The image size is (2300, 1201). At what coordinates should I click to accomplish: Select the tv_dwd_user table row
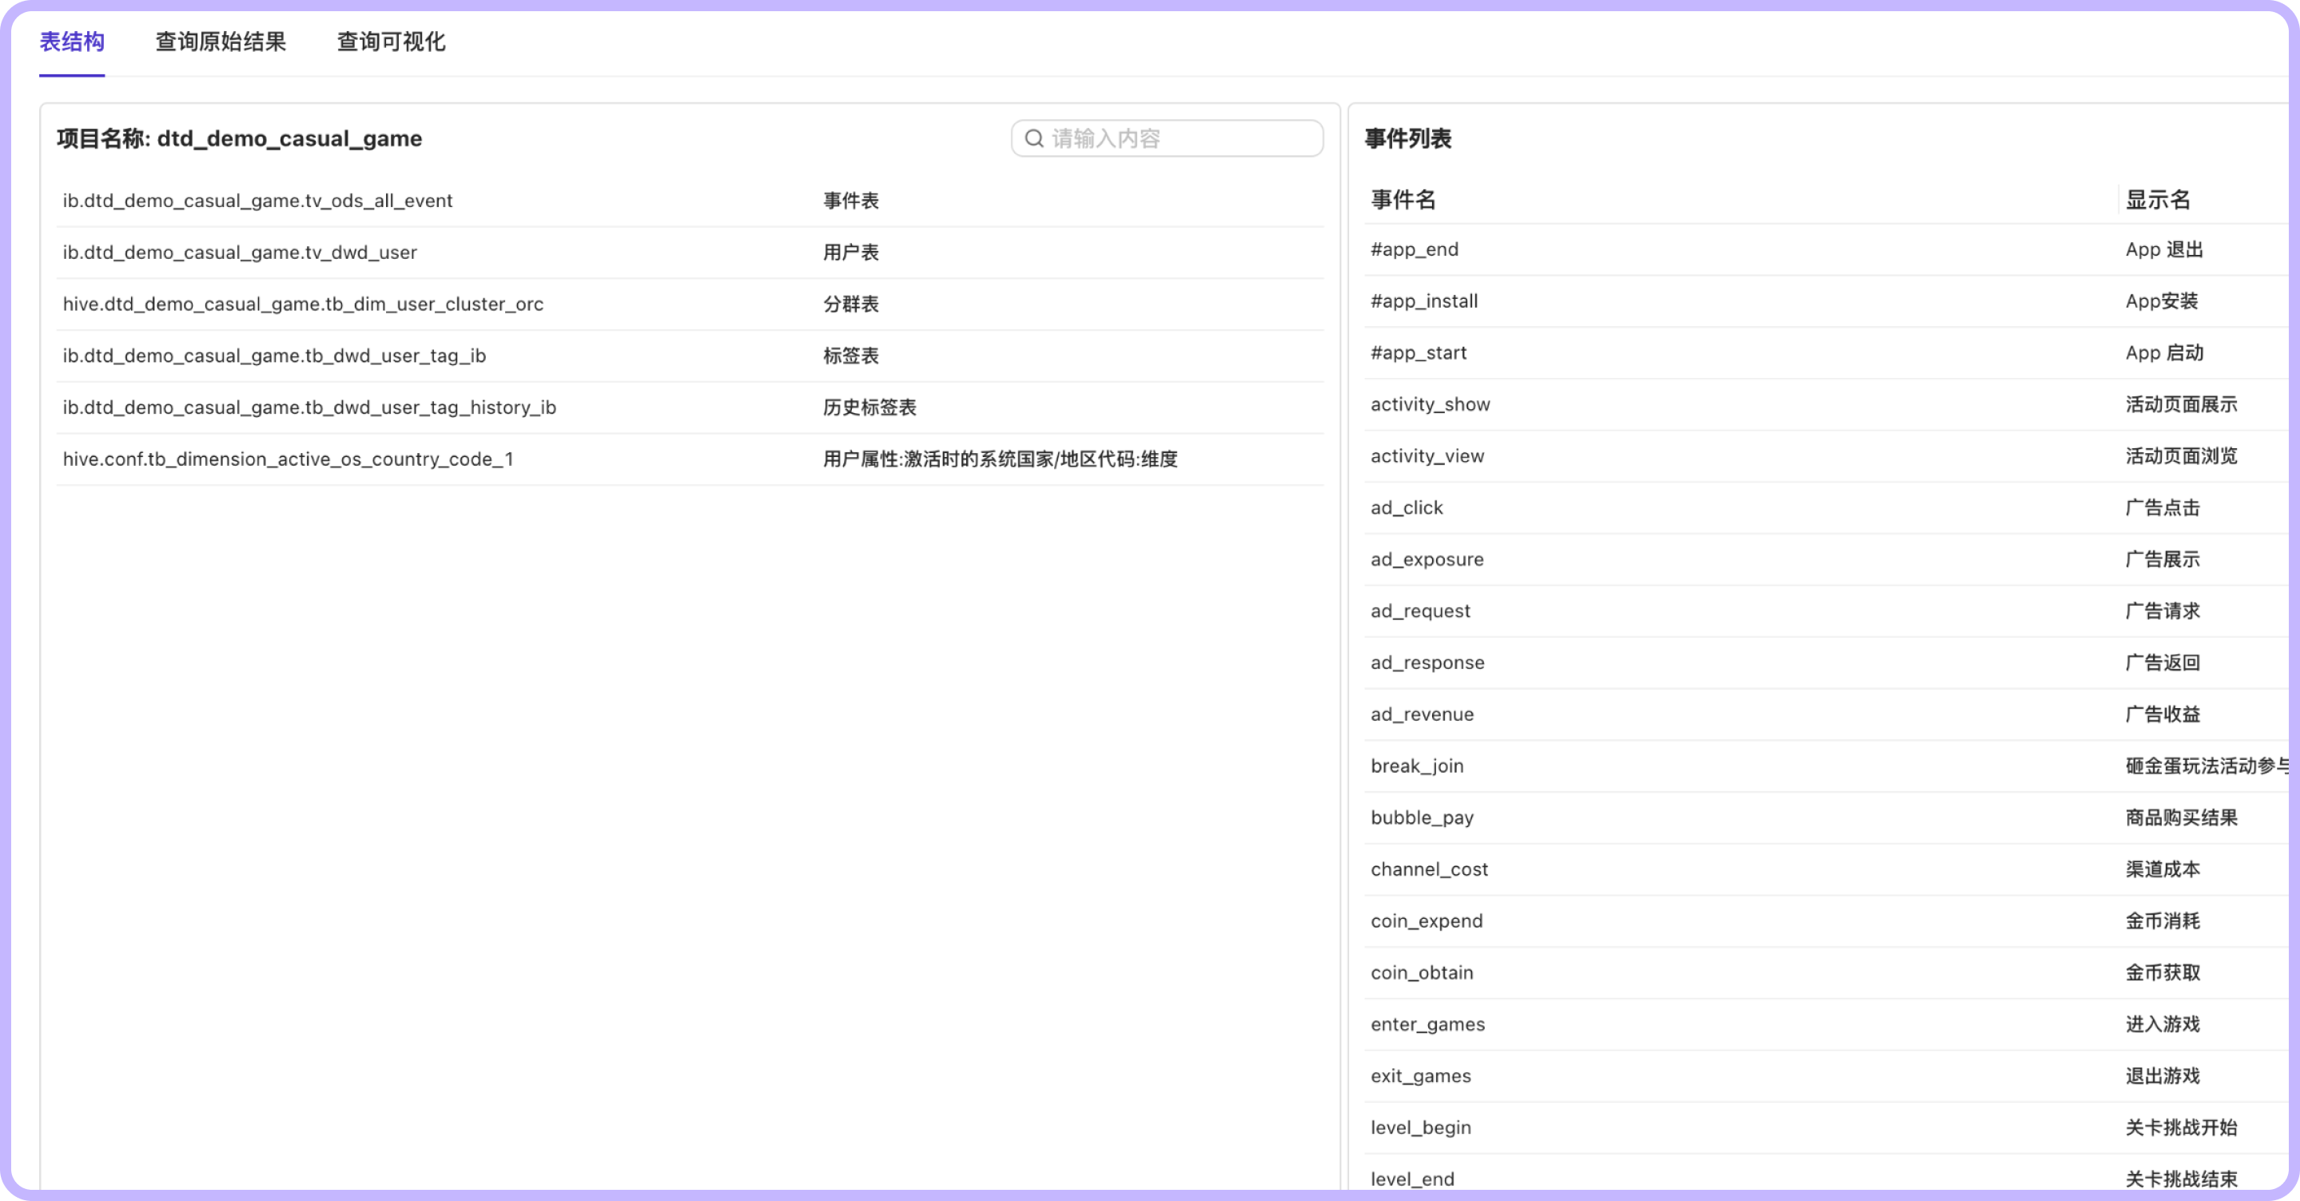239,253
